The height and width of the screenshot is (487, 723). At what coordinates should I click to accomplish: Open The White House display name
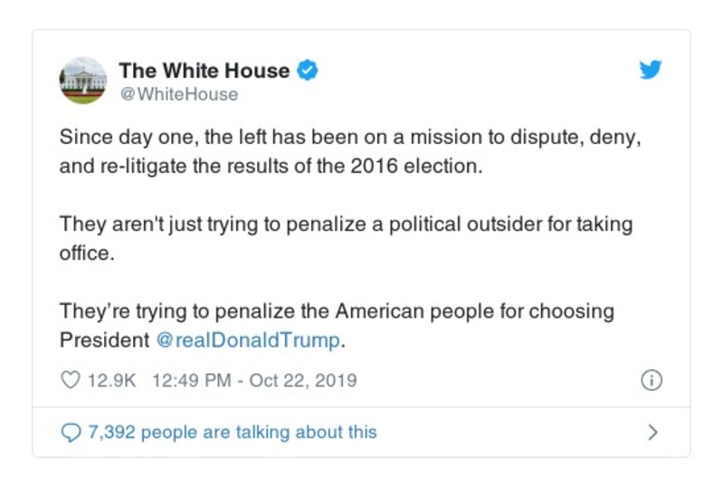point(204,71)
